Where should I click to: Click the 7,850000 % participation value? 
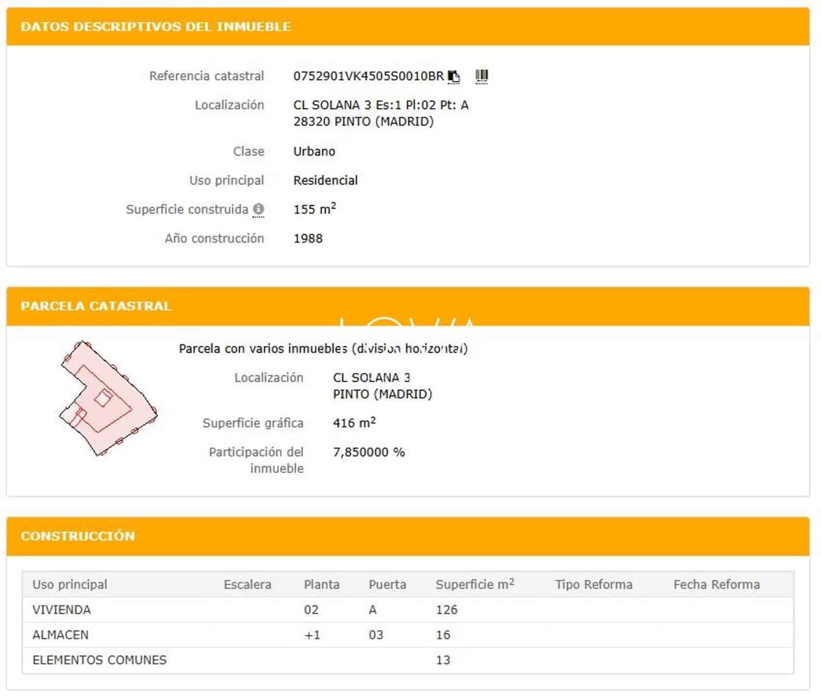[x=369, y=452]
